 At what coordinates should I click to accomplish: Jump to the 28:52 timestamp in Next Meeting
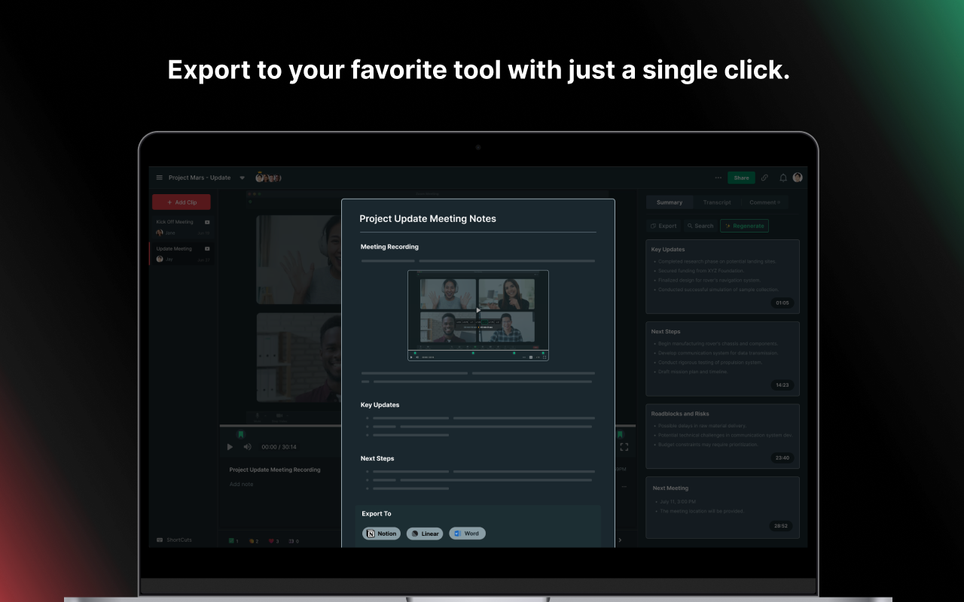(x=781, y=526)
